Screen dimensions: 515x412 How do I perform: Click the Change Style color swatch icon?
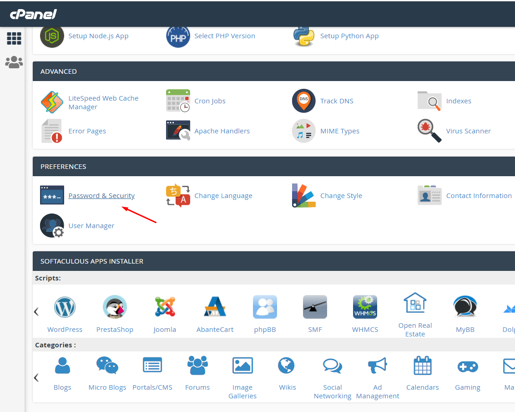pos(303,196)
